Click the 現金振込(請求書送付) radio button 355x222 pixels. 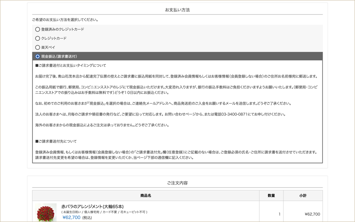38,57
